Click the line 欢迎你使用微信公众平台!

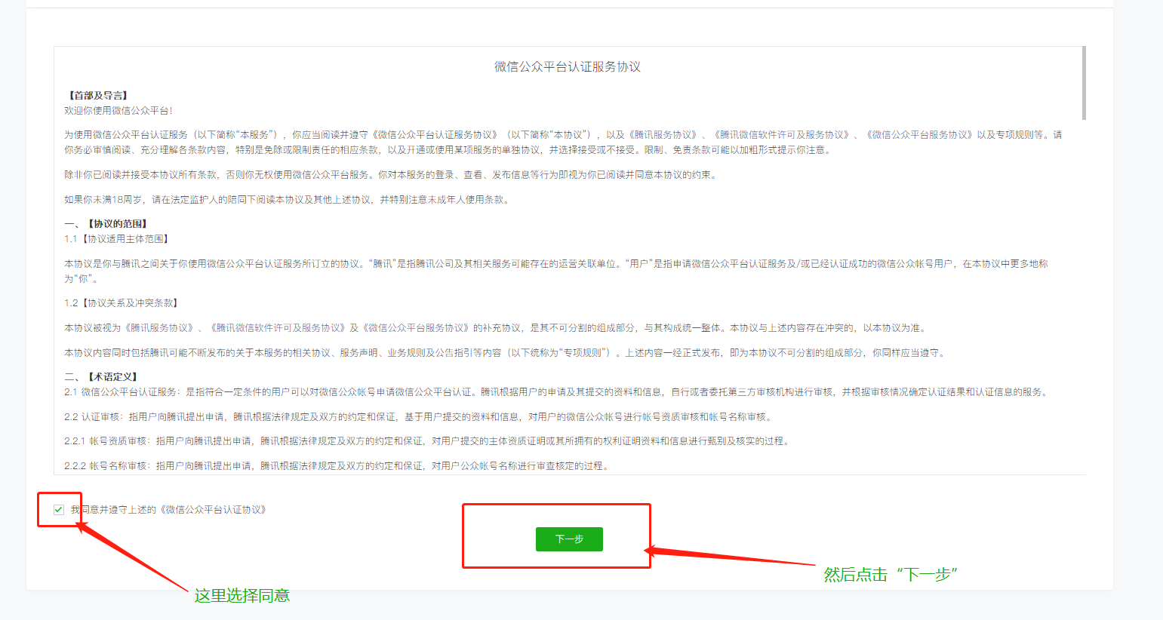pos(118,111)
